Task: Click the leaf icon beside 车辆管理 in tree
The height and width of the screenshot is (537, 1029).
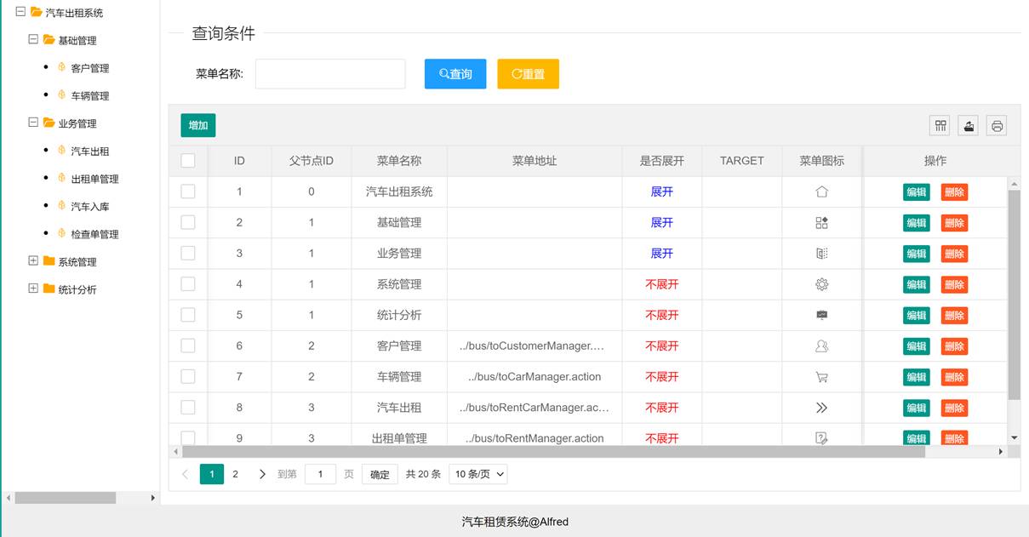Action: [62, 95]
